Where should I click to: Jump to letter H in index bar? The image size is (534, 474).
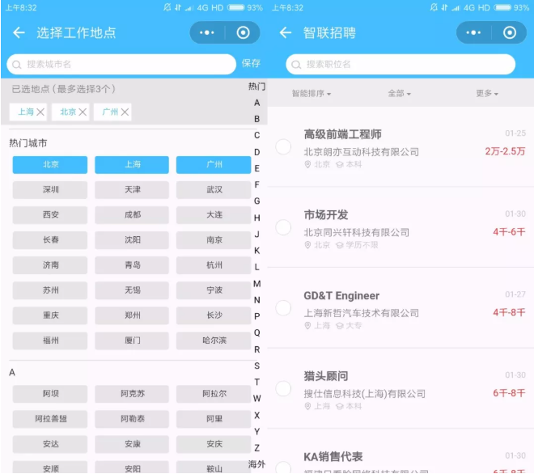[x=256, y=218]
